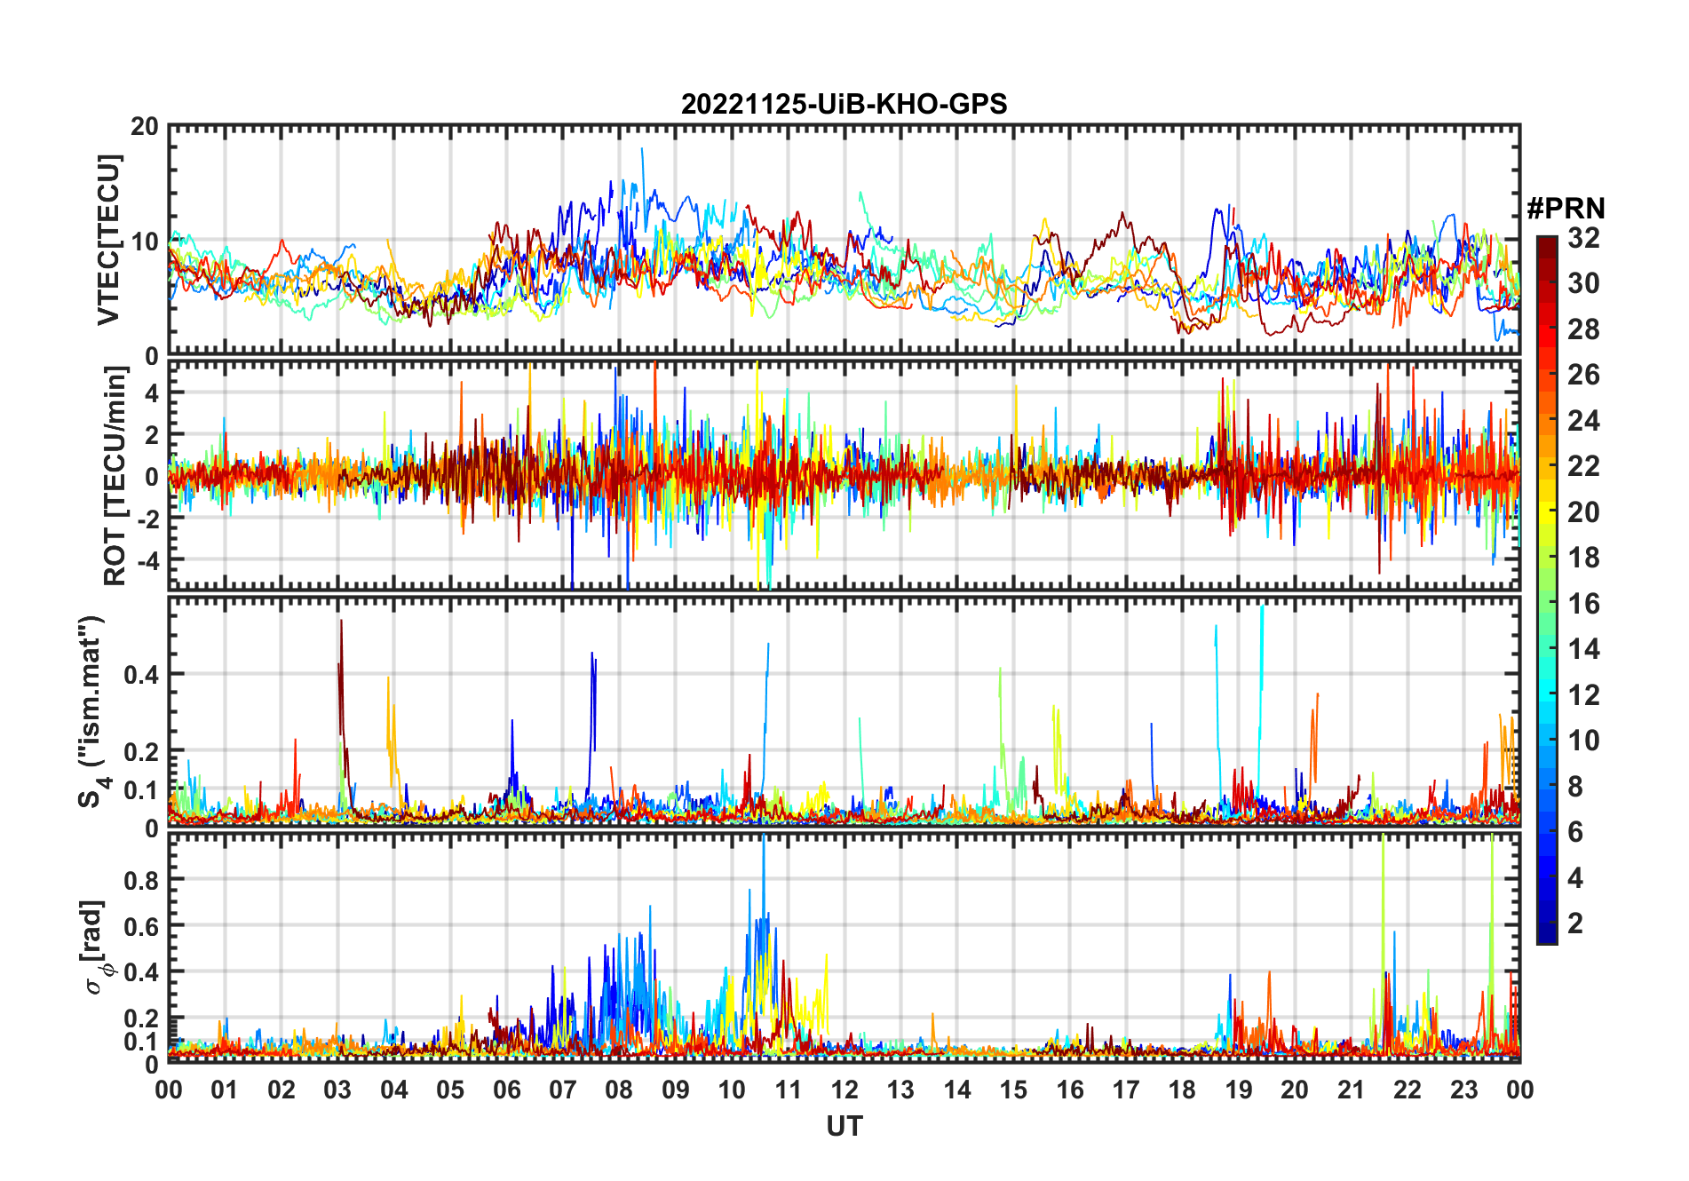1689x1181 pixels.
Task: Click colorbar tick label 16
Action: (x=1583, y=604)
